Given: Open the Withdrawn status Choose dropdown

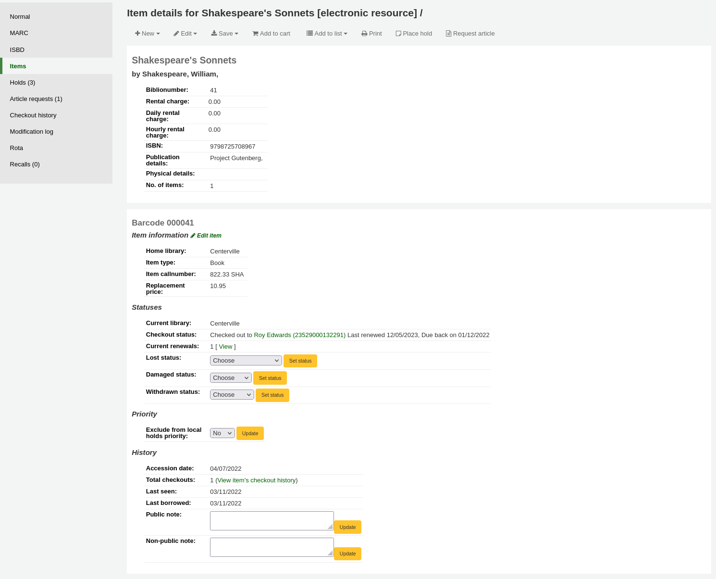Looking at the screenshot, I should 232,395.
